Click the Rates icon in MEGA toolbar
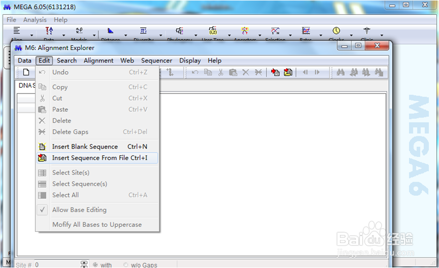 pyautogui.click(x=306, y=30)
